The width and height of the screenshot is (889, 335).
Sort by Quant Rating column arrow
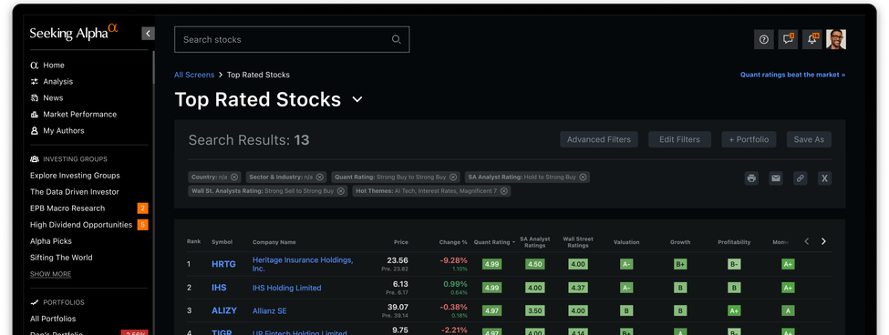(513, 242)
